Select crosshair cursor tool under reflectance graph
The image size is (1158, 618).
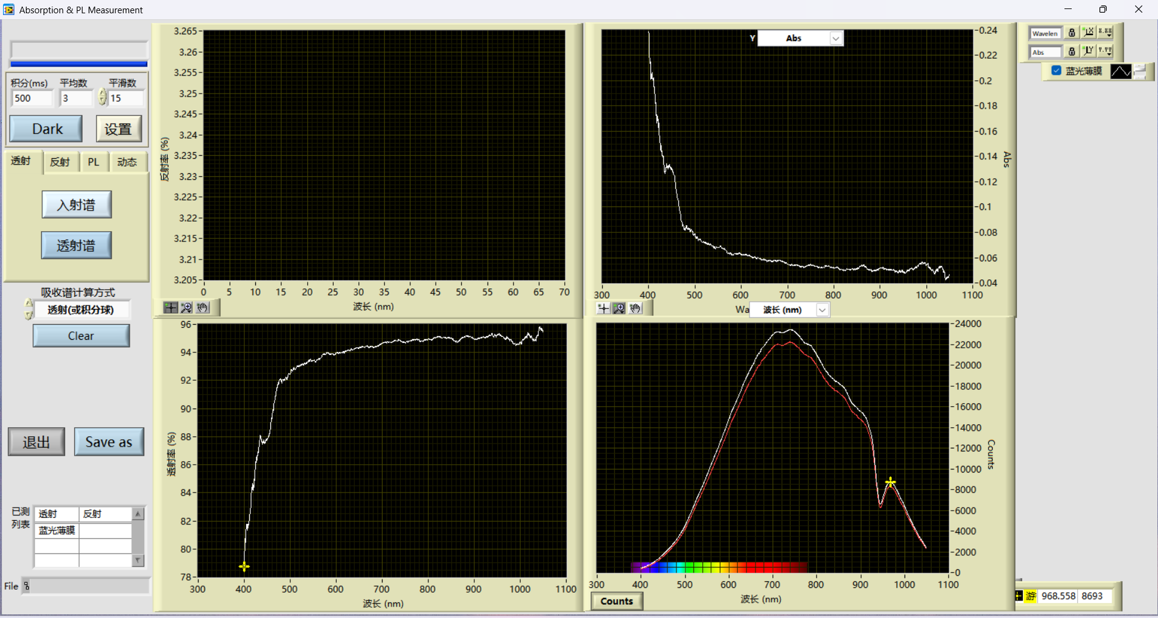(171, 308)
